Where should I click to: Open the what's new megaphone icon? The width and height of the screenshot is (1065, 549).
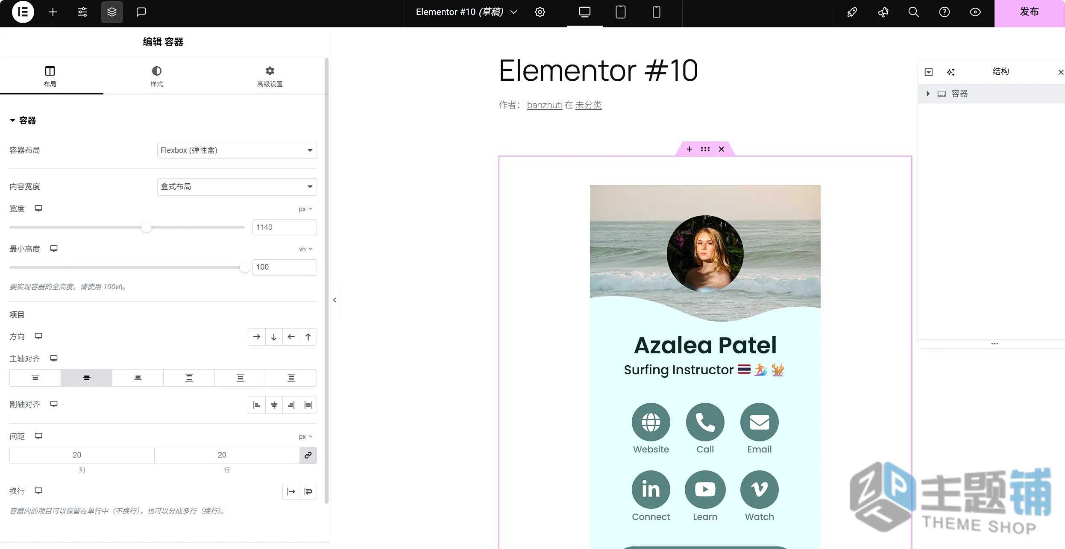pos(883,12)
